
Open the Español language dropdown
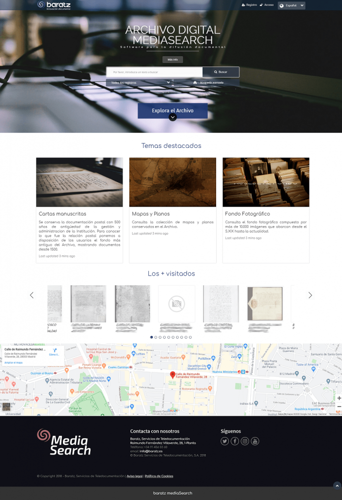point(291,5)
